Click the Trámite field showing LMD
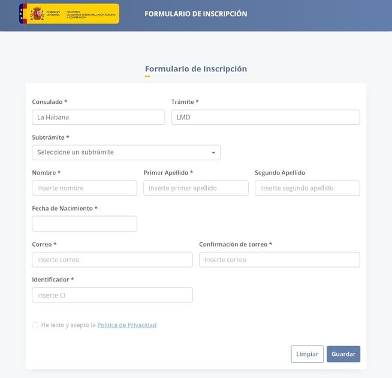Image resolution: width=392 pixels, height=378 pixels. 266,117
